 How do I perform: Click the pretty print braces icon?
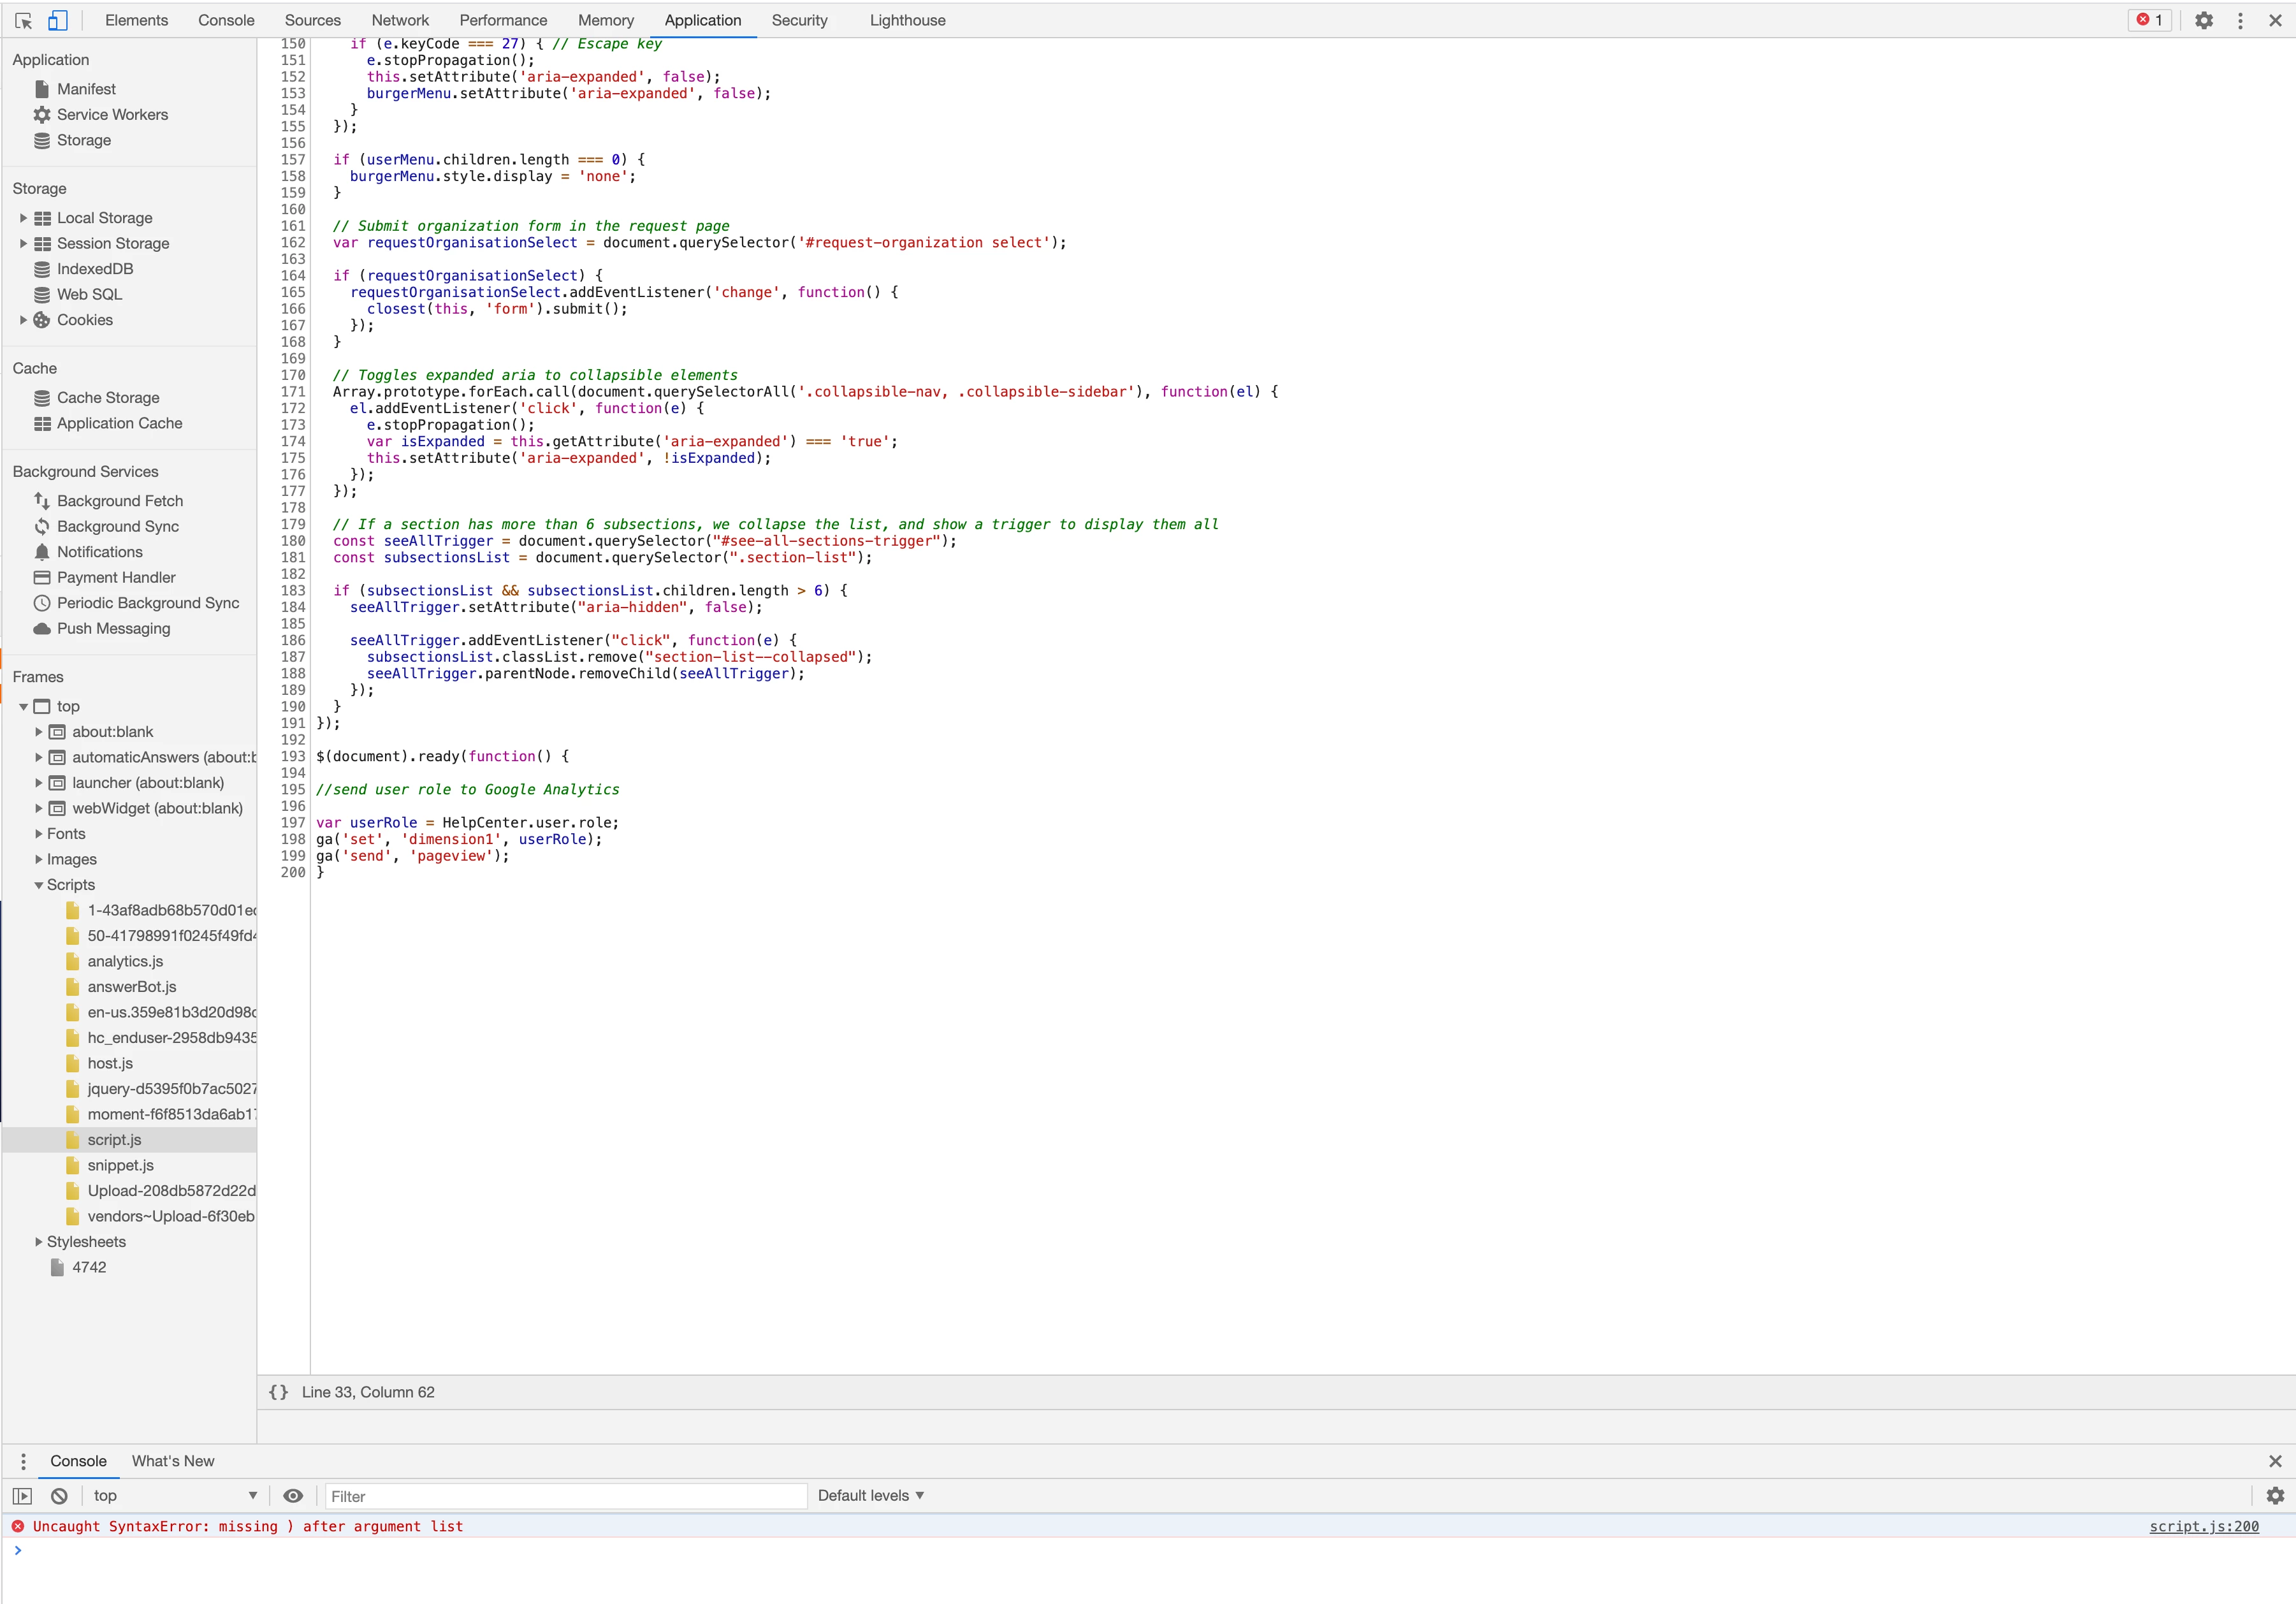[278, 1392]
